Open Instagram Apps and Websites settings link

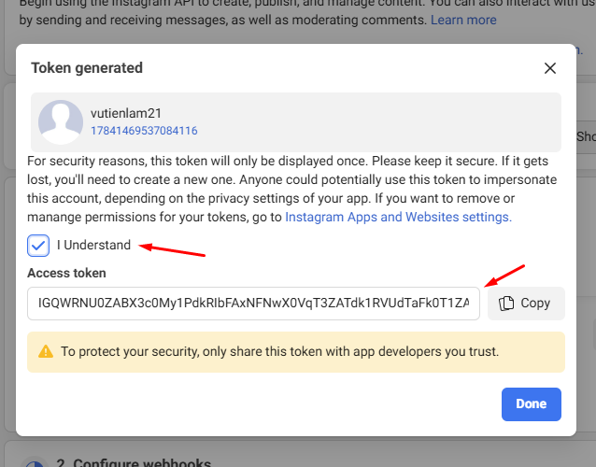398,217
